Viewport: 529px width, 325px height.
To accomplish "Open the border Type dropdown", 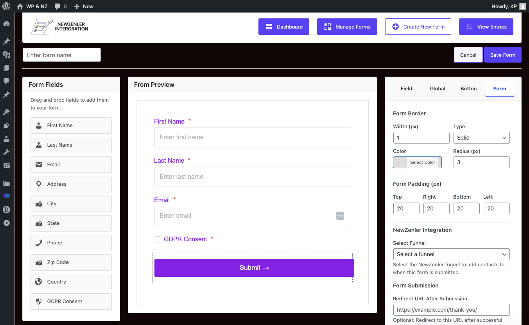I will (481, 138).
